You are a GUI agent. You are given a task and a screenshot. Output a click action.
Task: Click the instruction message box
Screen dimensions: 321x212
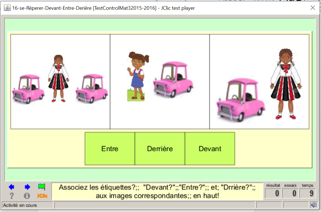(x=157, y=191)
